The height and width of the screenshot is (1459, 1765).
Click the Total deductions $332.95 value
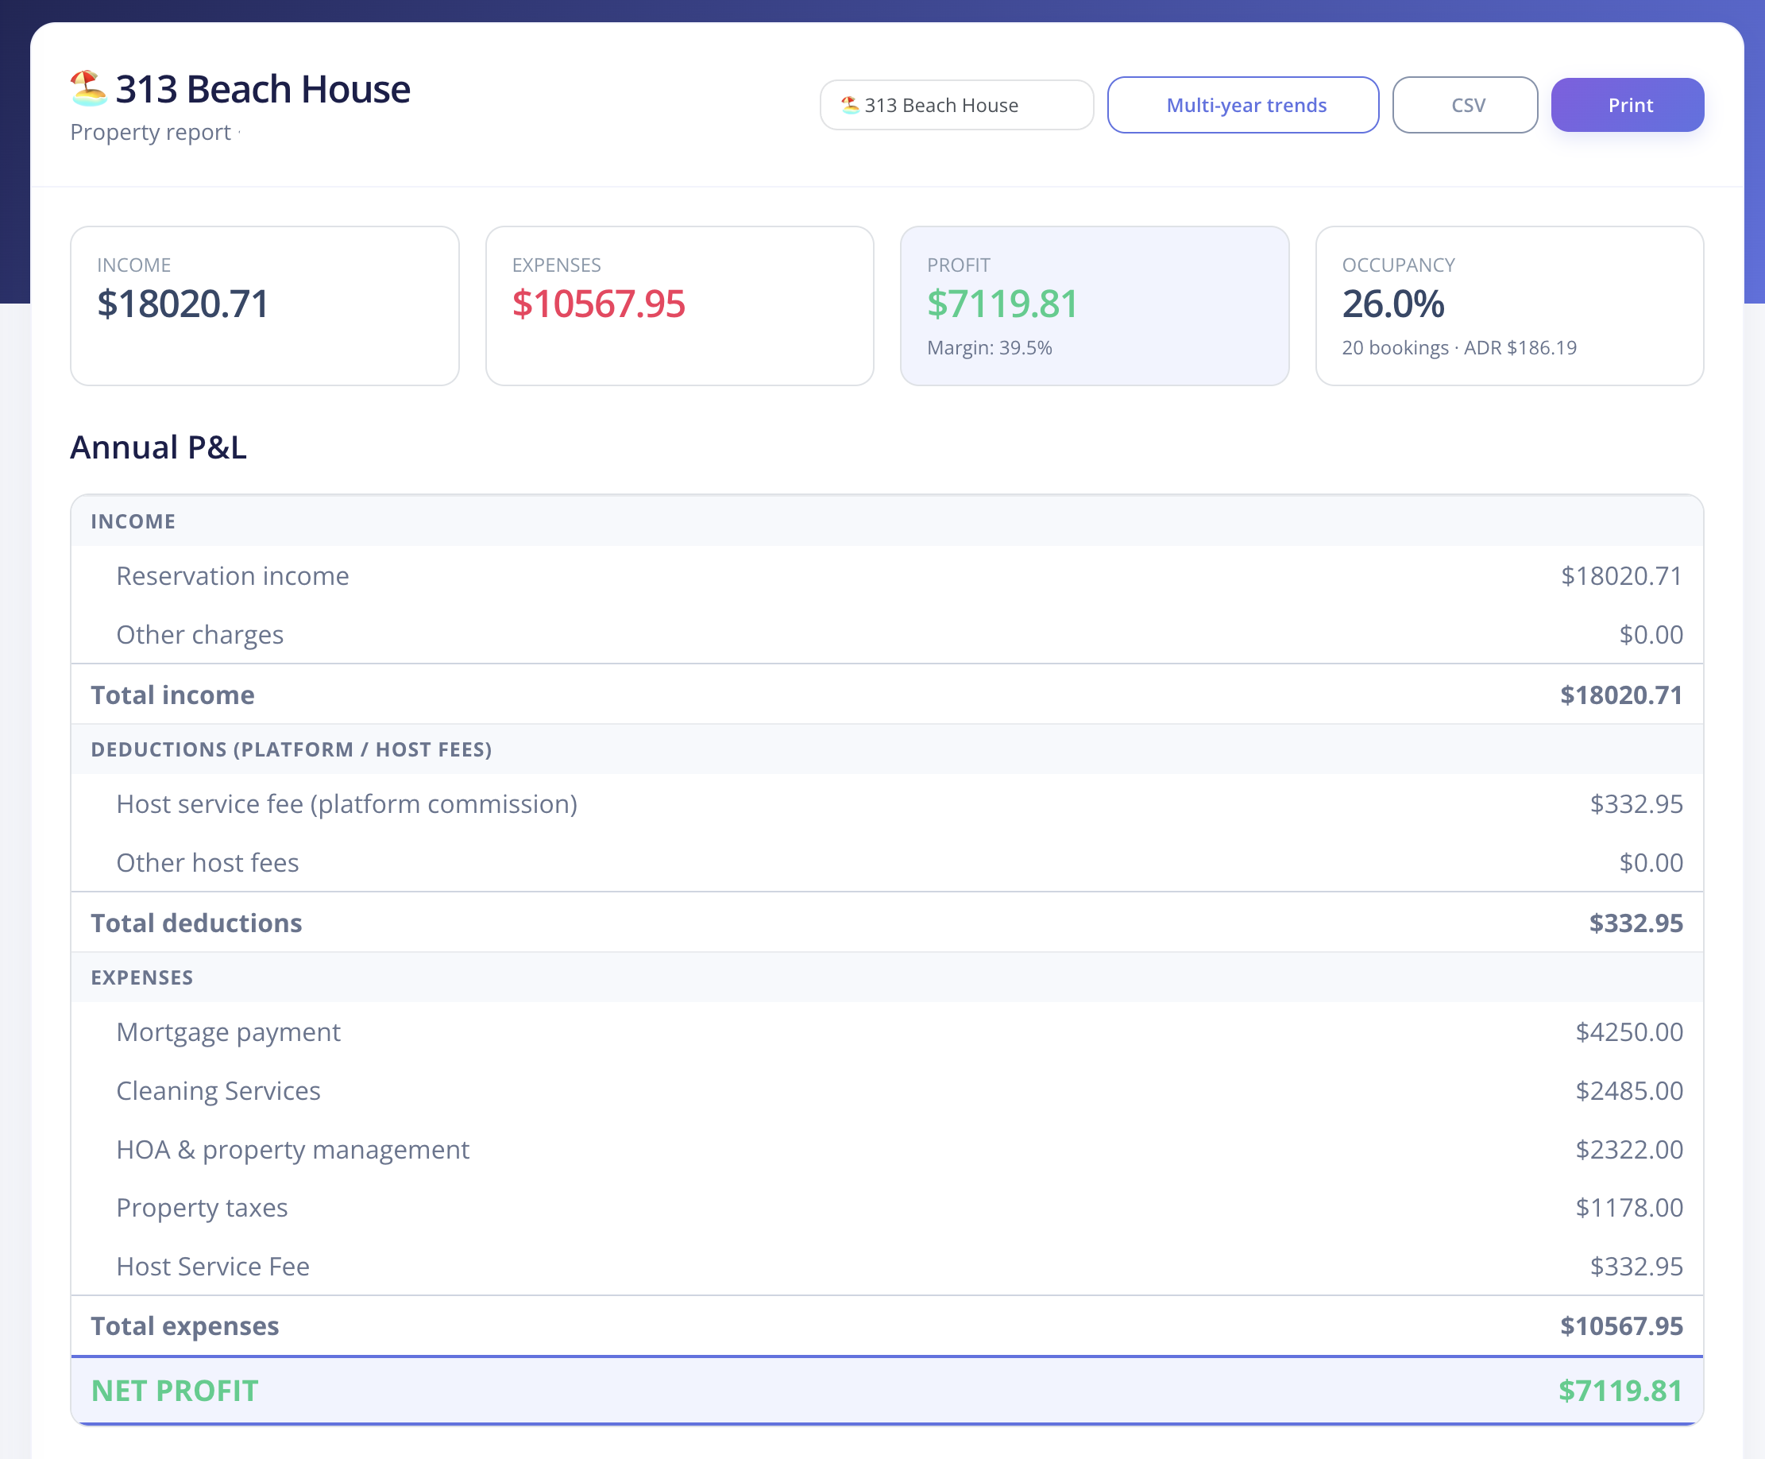pyautogui.click(x=1636, y=923)
